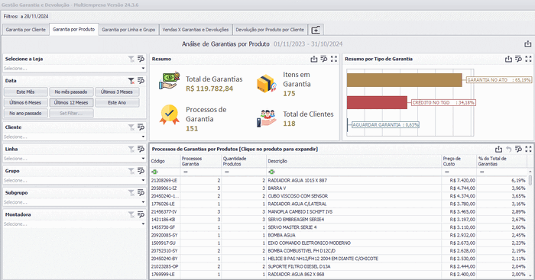The image size is (535, 280).
Task: Open inspect data icon in Cliente panel
Action: (x=141, y=127)
